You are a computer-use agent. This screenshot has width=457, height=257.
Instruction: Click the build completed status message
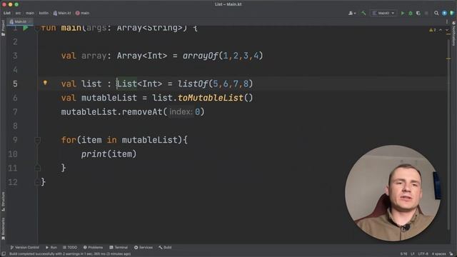[x=70, y=254]
